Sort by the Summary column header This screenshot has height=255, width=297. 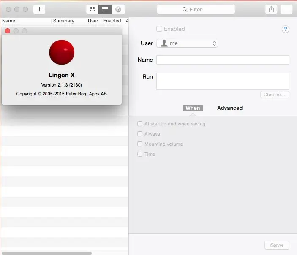tap(68, 21)
